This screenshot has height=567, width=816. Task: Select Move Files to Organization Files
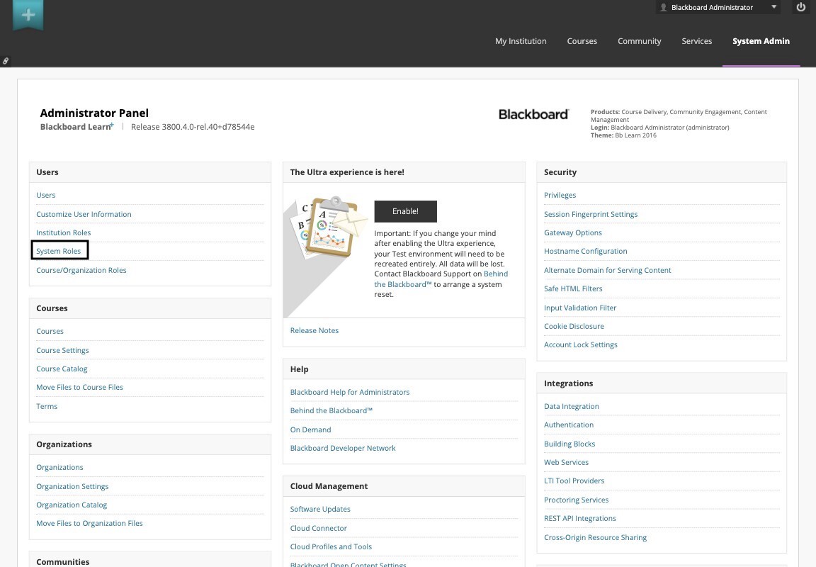pos(89,523)
